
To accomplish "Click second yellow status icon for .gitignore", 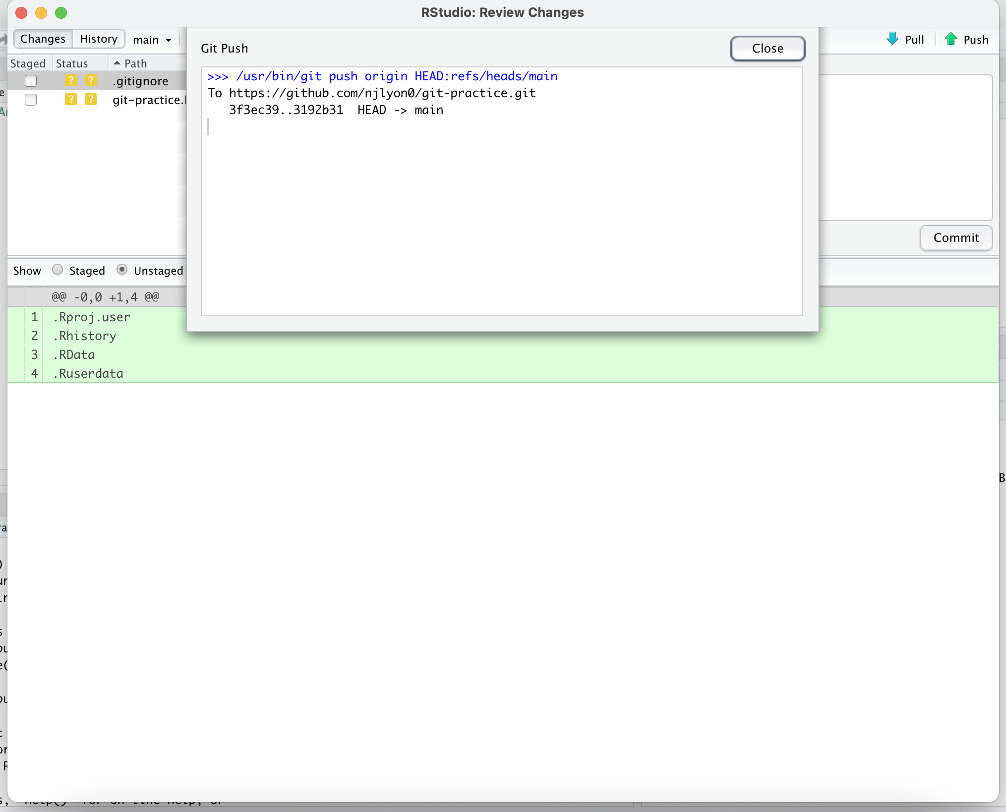I will 91,80.
